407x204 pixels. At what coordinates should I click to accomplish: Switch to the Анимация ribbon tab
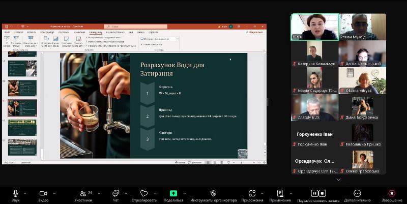coord(79,32)
